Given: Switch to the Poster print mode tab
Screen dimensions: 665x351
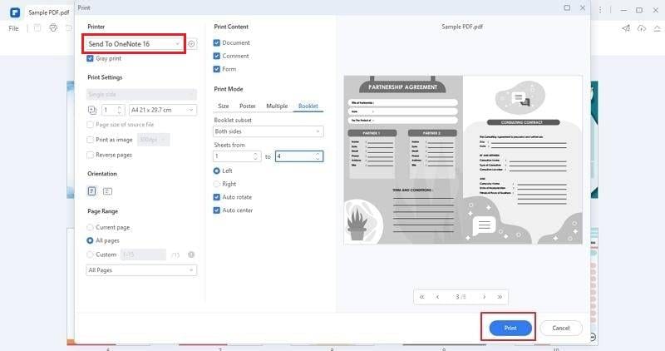Looking at the screenshot, I should point(248,106).
